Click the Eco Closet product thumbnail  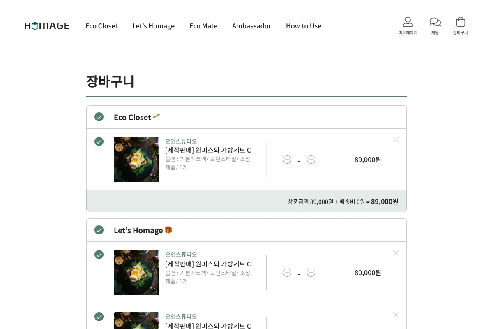[x=136, y=160]
